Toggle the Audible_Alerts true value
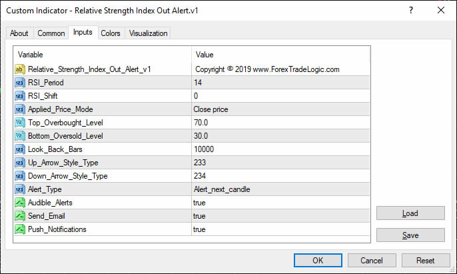Screen dimensions: 457x274 pyautogui.click(x=200, y=202)
